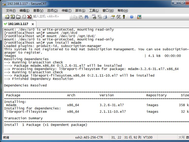Click the SecureCRT title bar application icon
Viewport: 189px width, 142px height.
pos(4,4)
